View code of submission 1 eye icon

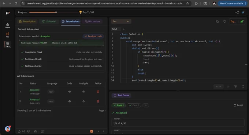(x=70, y=92)
